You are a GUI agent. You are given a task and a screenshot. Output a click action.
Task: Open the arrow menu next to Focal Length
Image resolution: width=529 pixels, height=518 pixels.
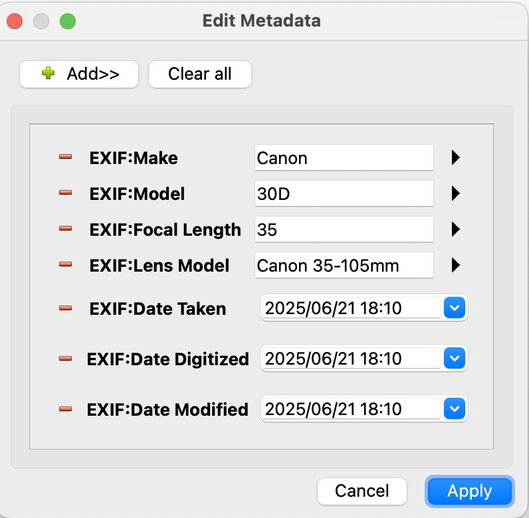(x=455, y=229)
